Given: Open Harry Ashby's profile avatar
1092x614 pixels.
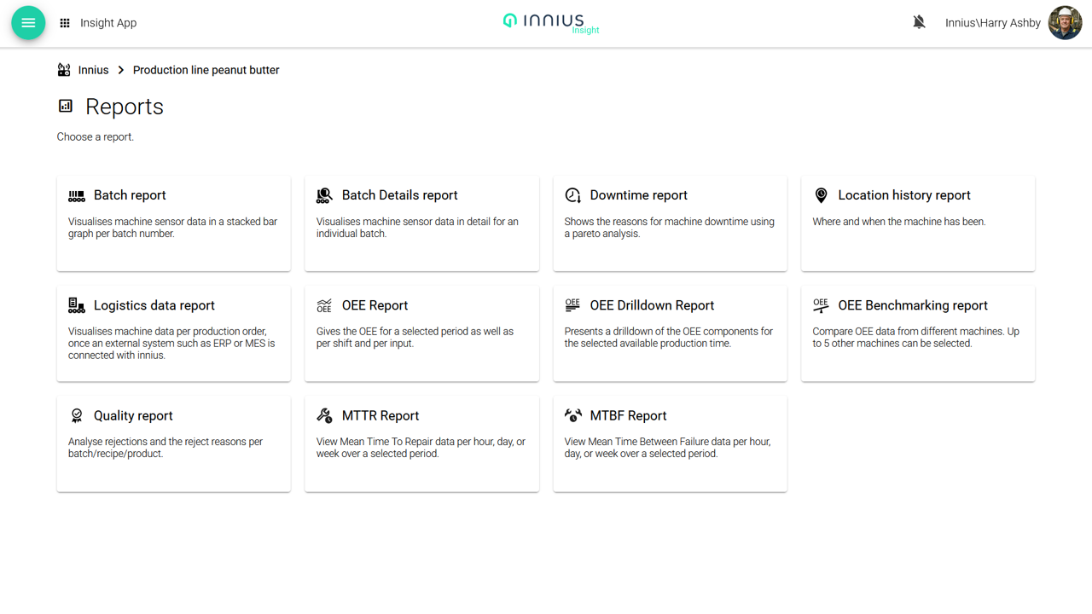Looking at the screenshot, I should [1065, 23].
